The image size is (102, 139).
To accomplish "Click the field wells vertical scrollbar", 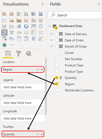I will 46,86.
